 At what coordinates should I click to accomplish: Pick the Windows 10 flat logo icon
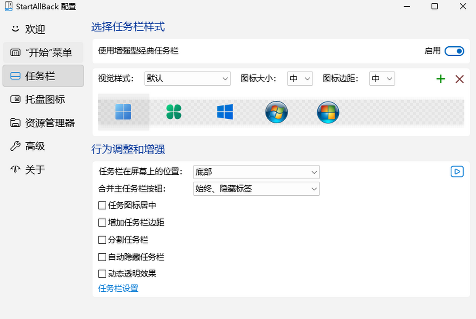point(225,112)
